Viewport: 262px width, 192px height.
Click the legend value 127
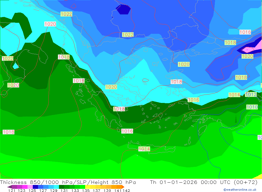click(x=43, y=190)
